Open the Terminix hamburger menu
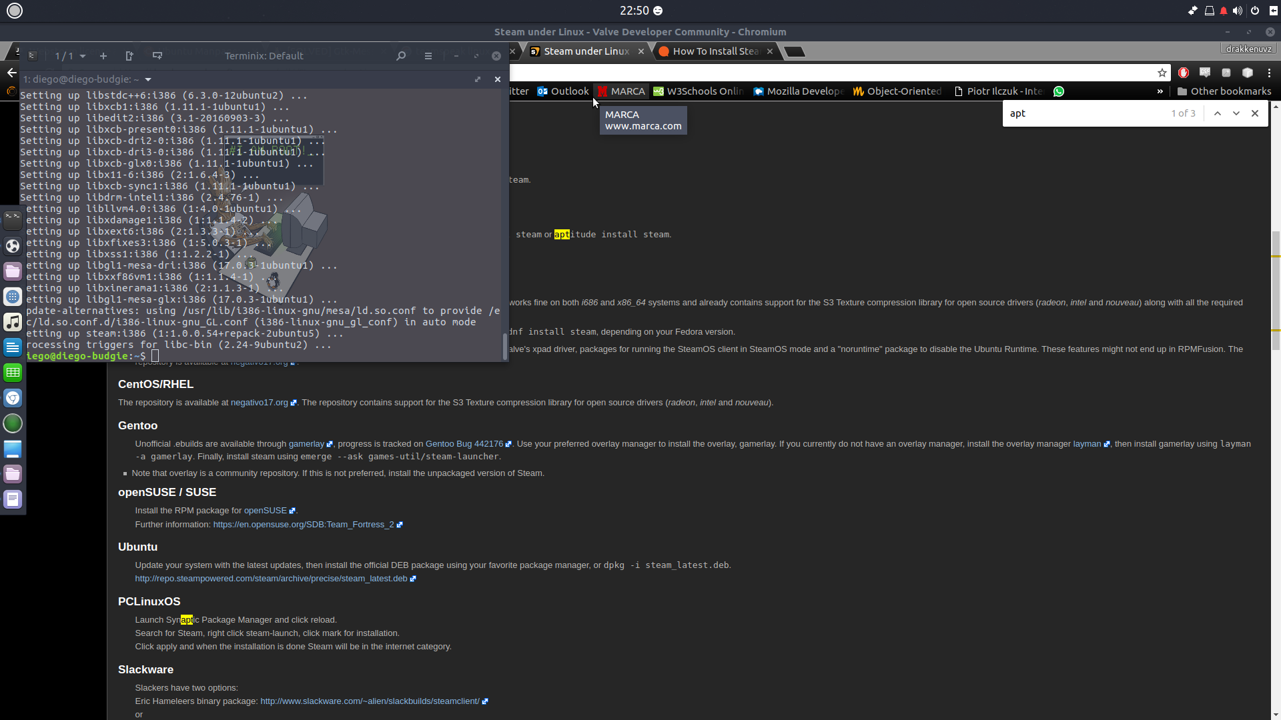Image resolution: width=1281 pixels, height=720 pixels. coord(428,56)
